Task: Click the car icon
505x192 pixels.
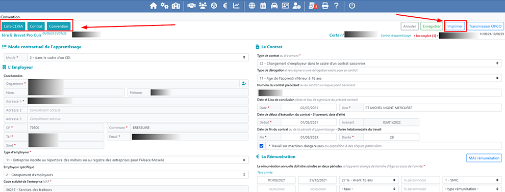Action: (274, 6)
